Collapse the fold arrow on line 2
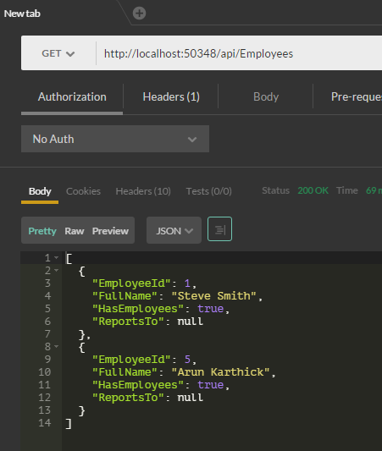The height and width of the screenshot is (451, 382). (57, 270)
